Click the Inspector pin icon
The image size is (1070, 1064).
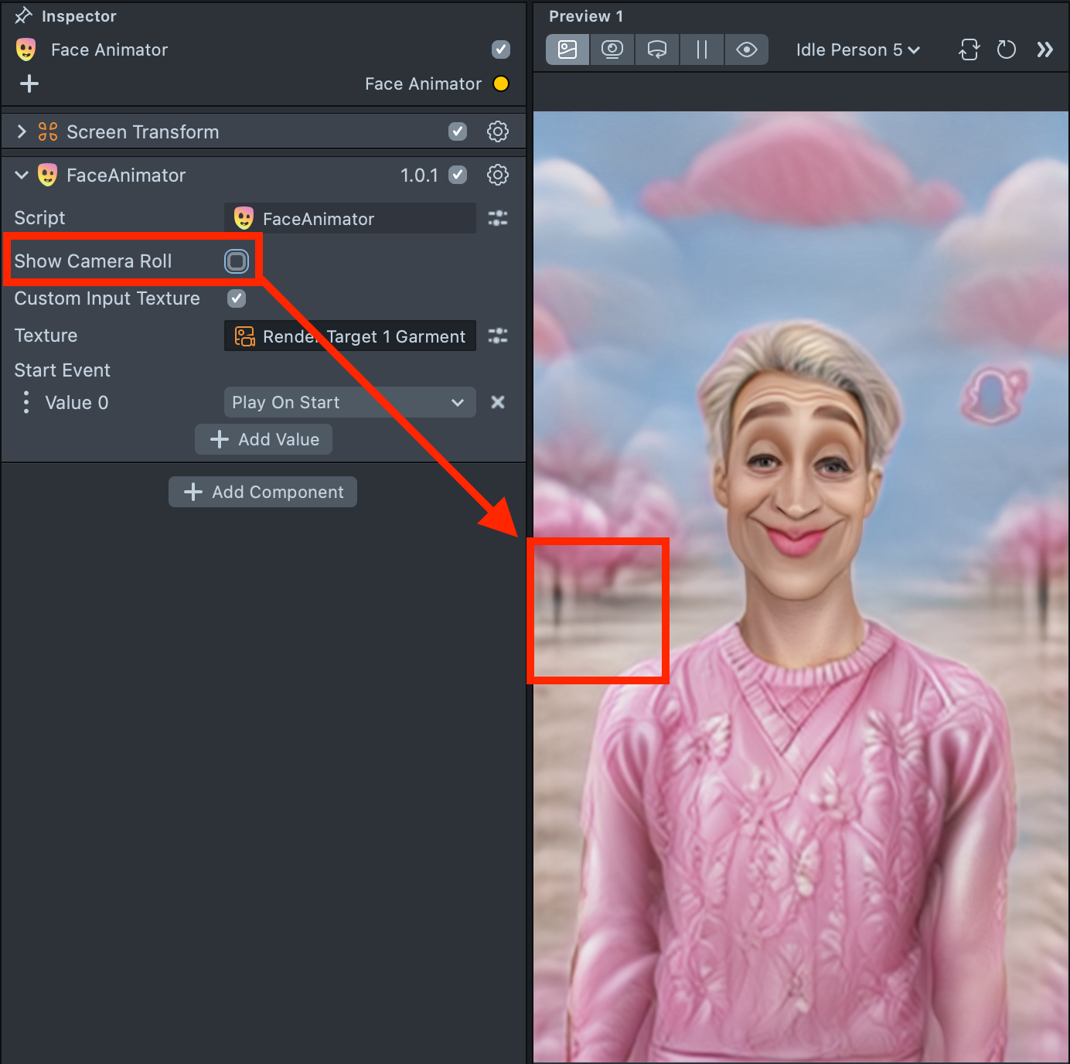tap(23, 15)
